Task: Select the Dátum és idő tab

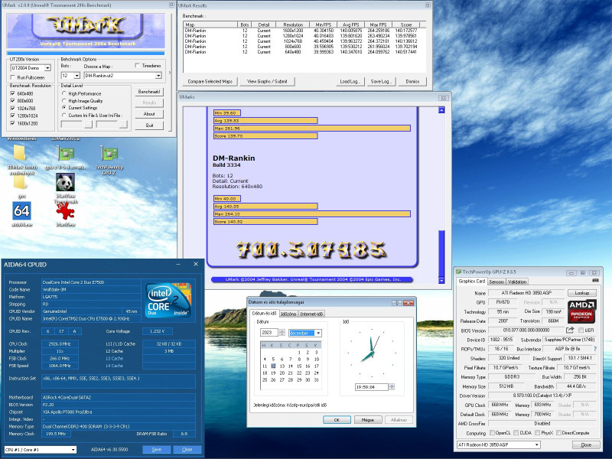Action: (264, 313)
